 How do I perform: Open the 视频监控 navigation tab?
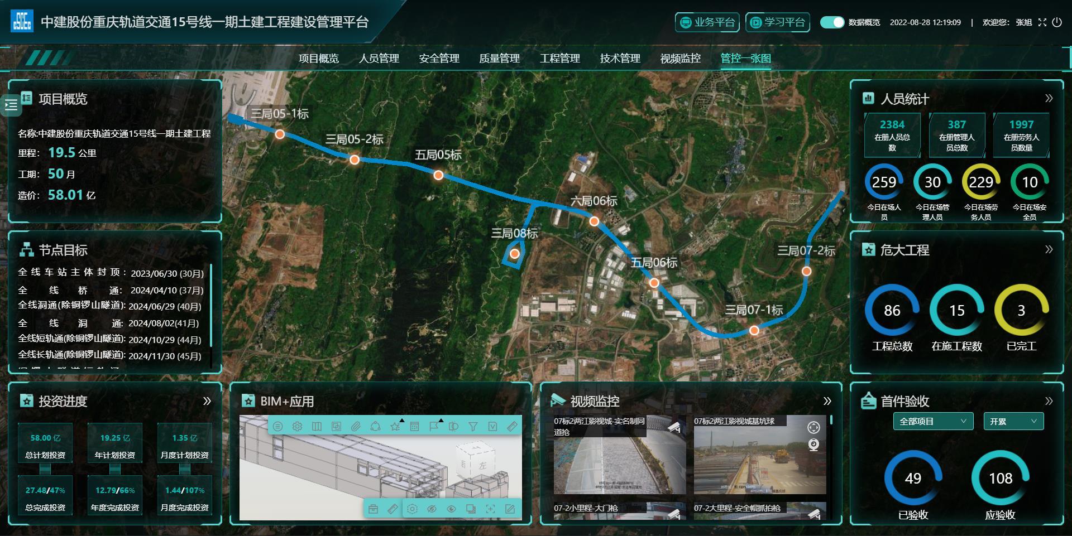coord(680,59)
